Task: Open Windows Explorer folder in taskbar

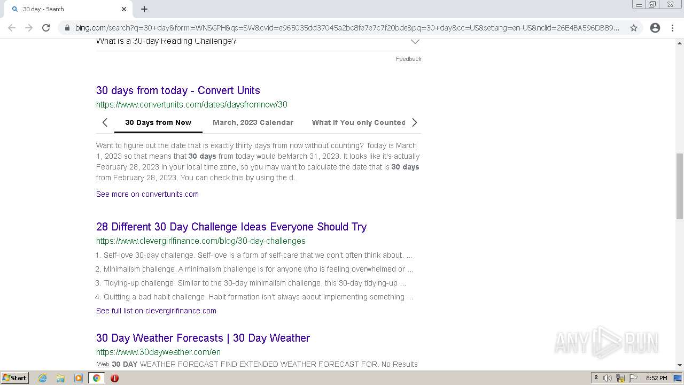Action: (x=60, y=378)
